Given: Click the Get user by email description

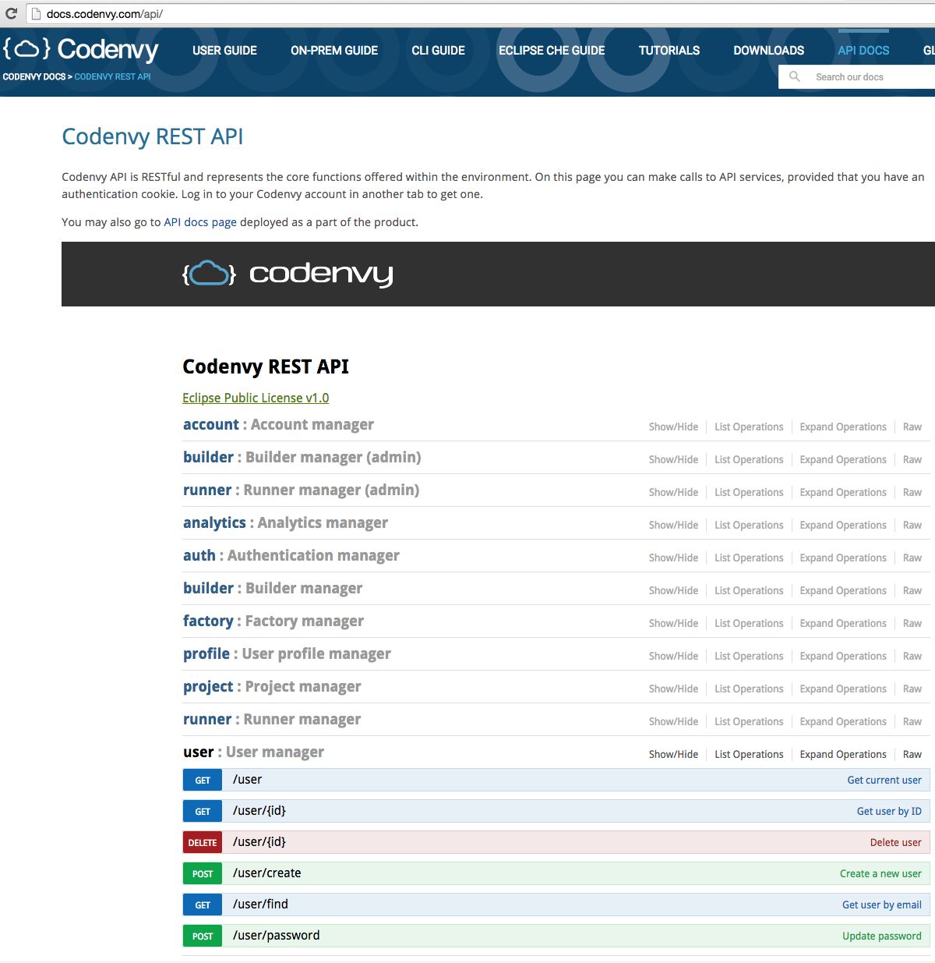Looking at the screenshot, I should pos(882,905).
